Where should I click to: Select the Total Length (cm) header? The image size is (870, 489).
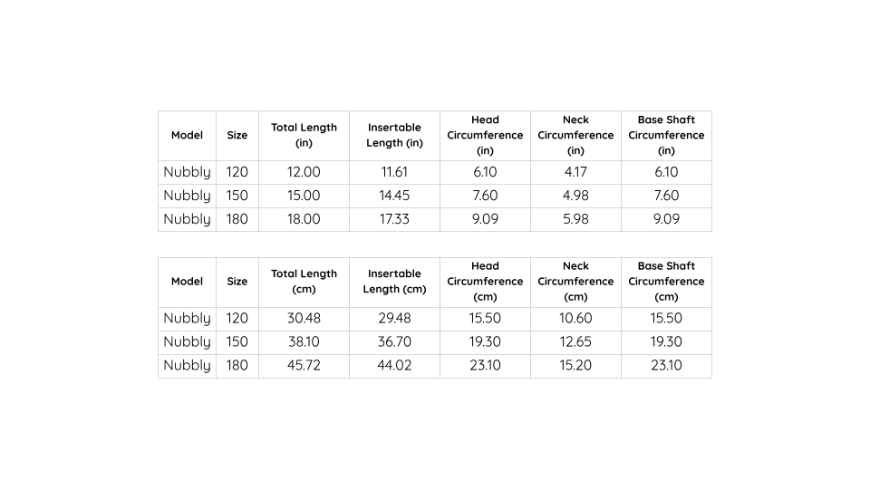point(304,282)
